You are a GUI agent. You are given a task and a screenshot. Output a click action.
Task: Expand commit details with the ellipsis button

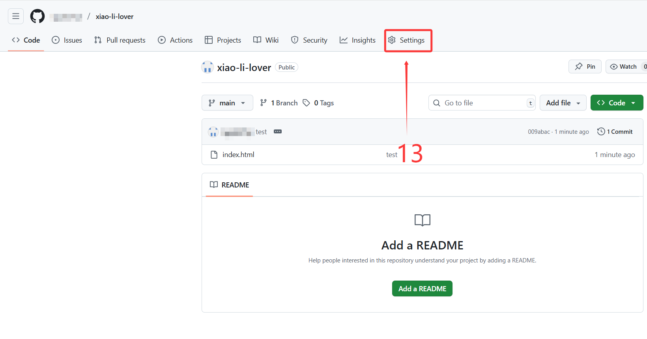[x=278, y=131]
